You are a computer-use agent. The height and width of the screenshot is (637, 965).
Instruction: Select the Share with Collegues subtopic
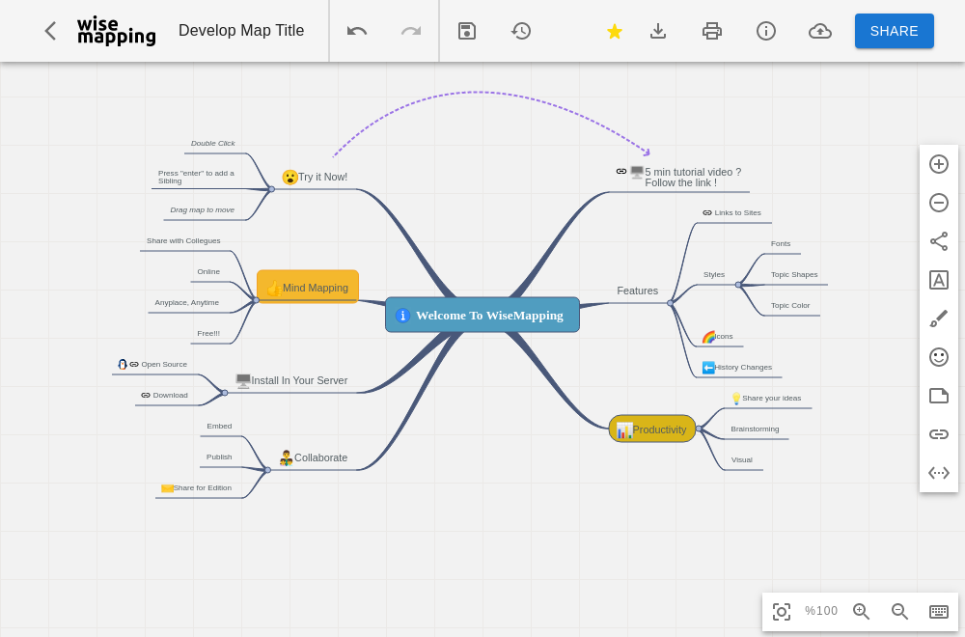183,240
